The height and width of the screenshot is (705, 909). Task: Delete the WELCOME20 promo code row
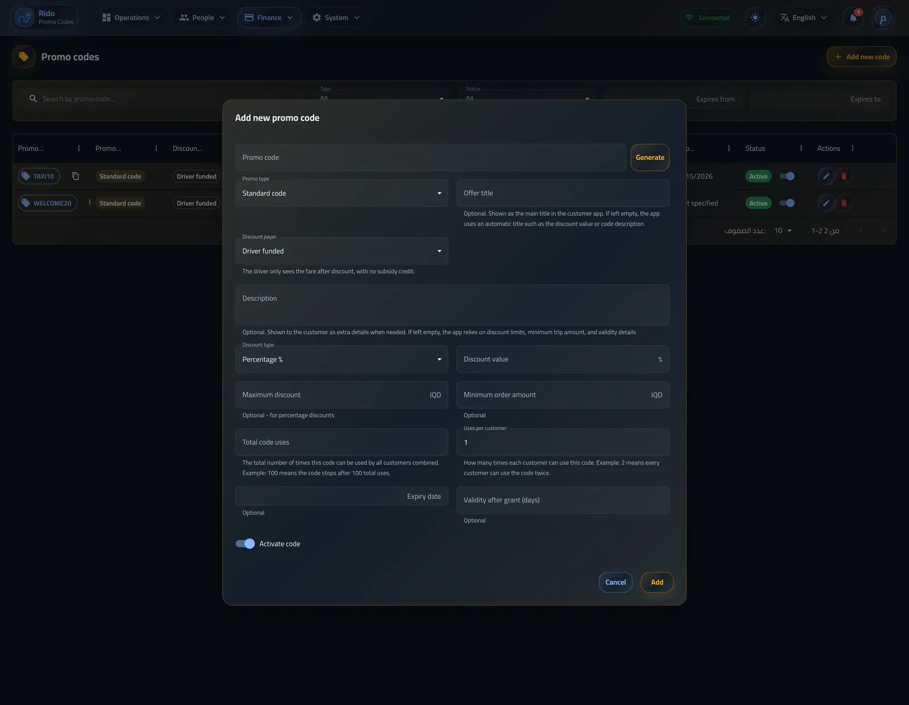point(844,203)
